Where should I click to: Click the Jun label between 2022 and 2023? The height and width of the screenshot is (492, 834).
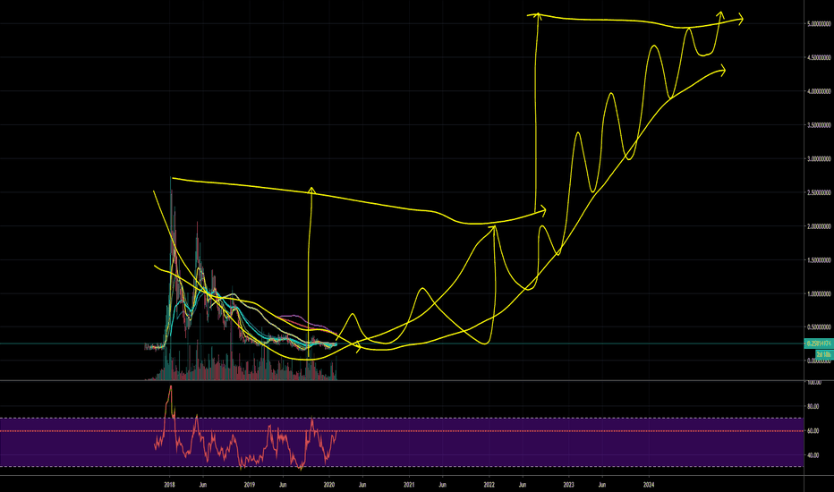[x=523, y=485]
